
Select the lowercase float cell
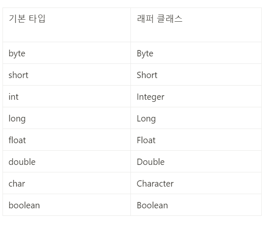click(67, 140)
